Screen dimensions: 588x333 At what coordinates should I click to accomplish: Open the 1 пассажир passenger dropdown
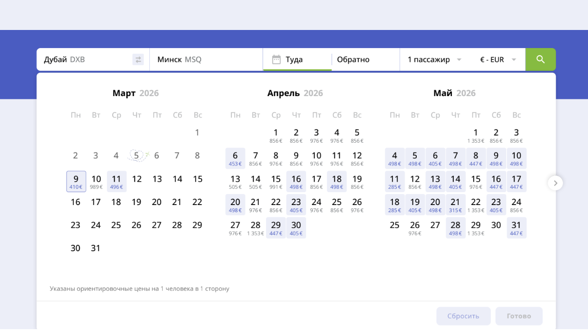tap(434, 59)
